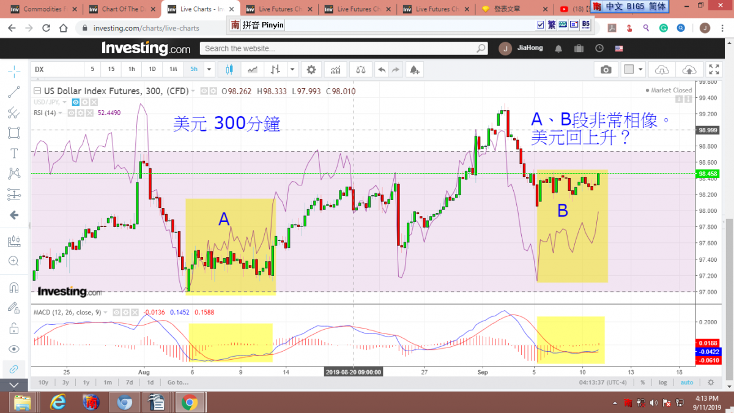The image size is (734, 413).
Task: Select the 5 minute interval
Action: point(92,70)
